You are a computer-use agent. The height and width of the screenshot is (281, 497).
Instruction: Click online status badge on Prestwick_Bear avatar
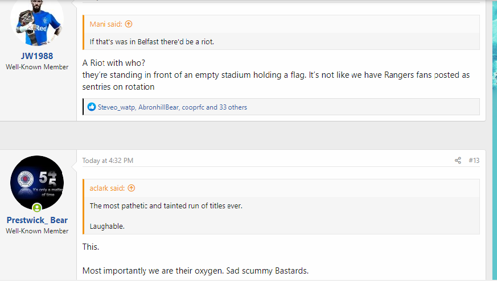click(37, 208)
